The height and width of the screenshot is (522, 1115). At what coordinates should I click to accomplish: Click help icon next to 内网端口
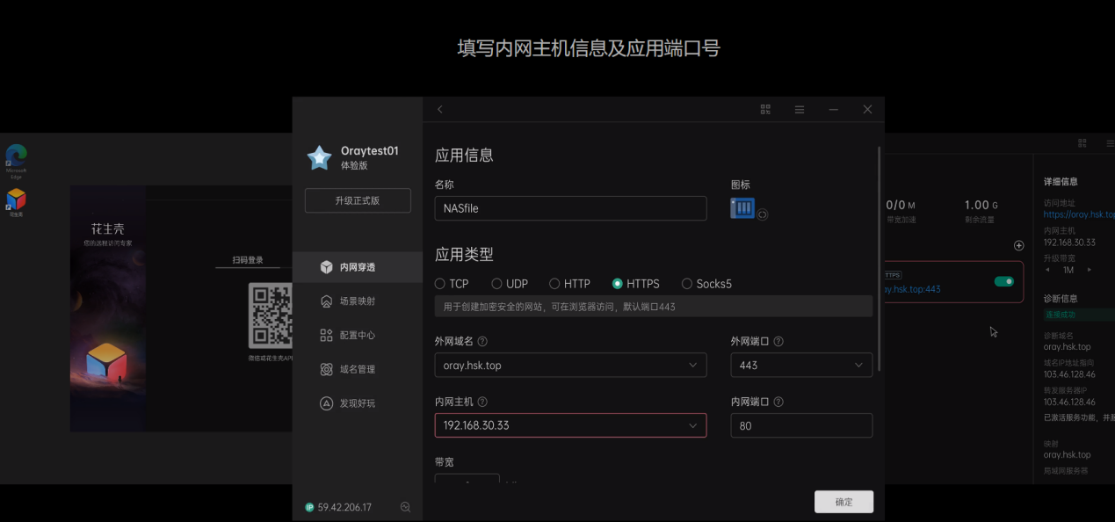[778, 402]
